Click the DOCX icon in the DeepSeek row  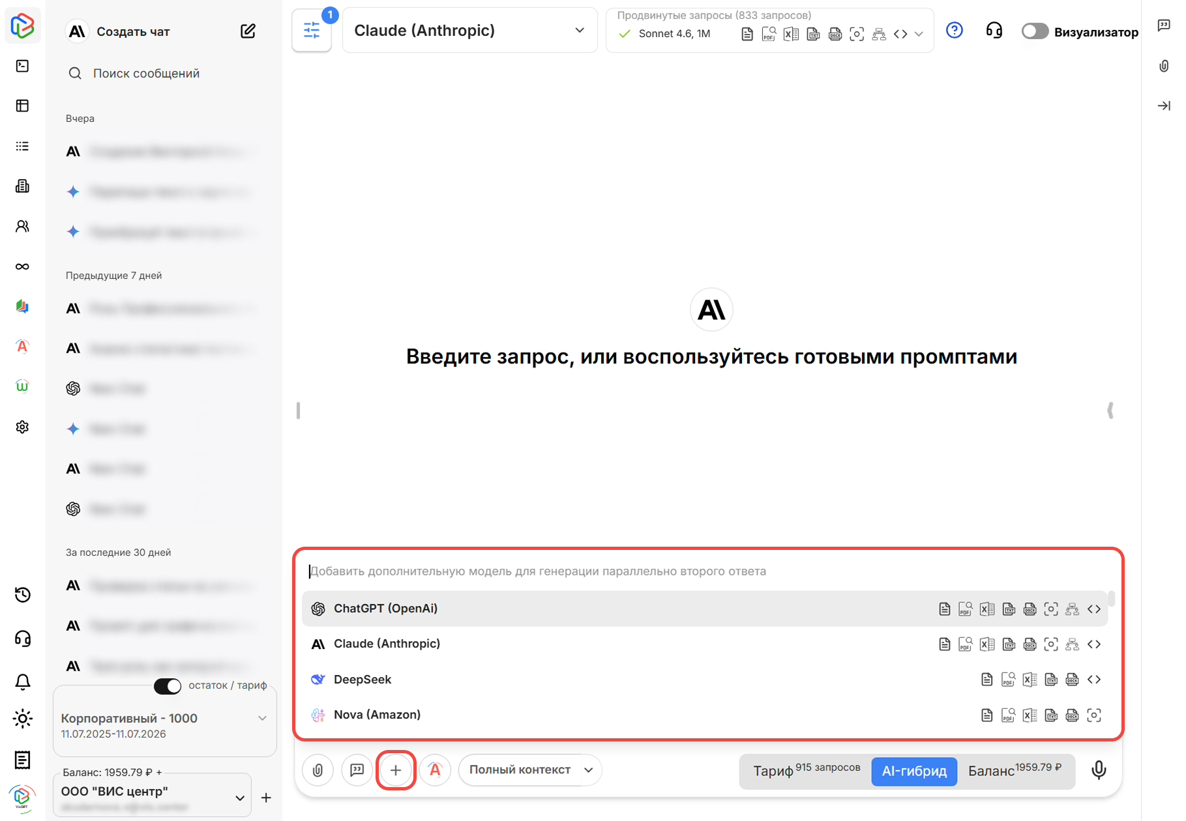(x=1073, y=679)
